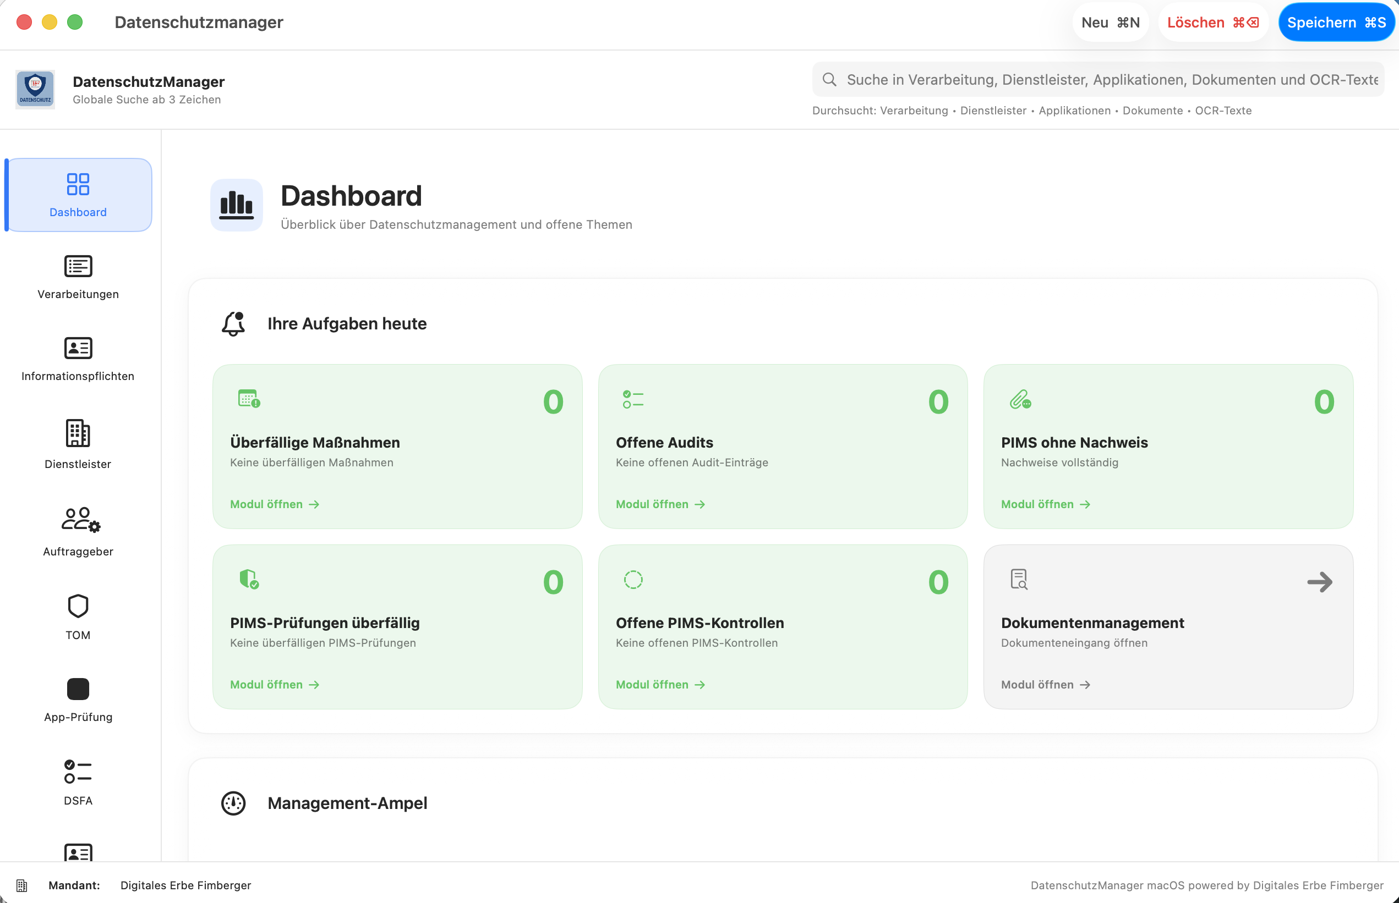Viewport: 1399px width, 903px height.
Task: Click the calendar icon on Überfällige Maßnahmen card
Action: coord(249,399)
